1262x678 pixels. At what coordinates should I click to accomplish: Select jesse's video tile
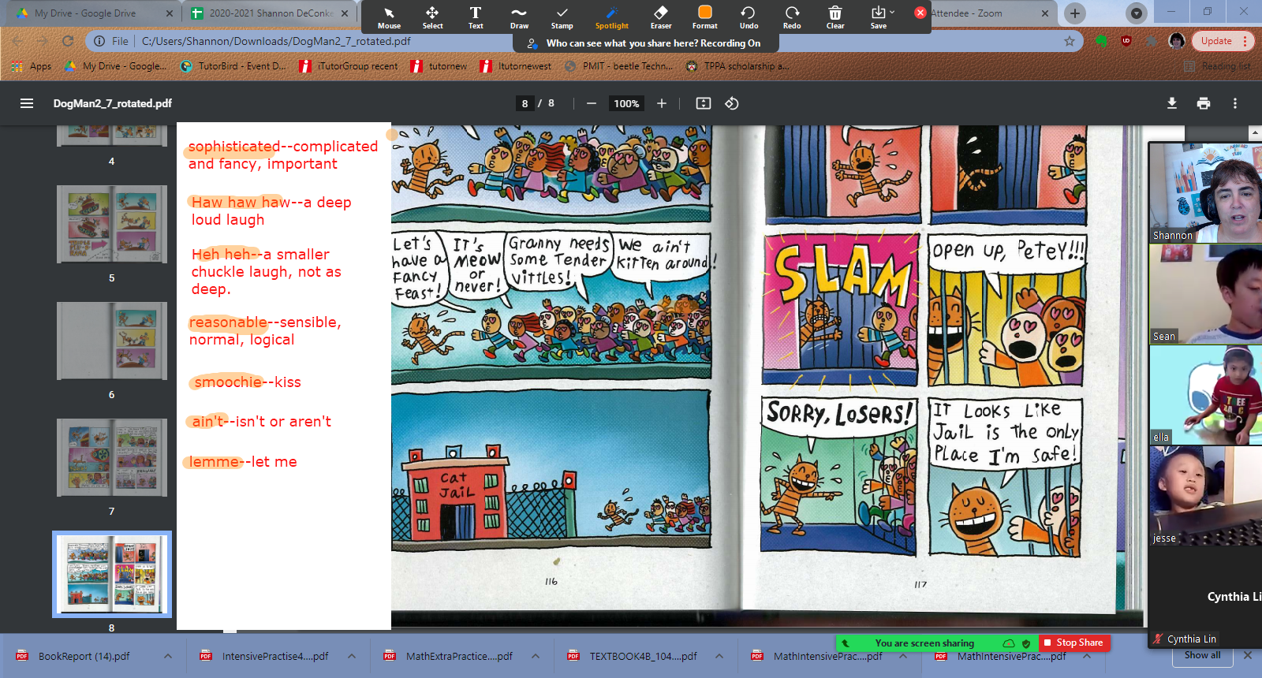coord(1205,496)
